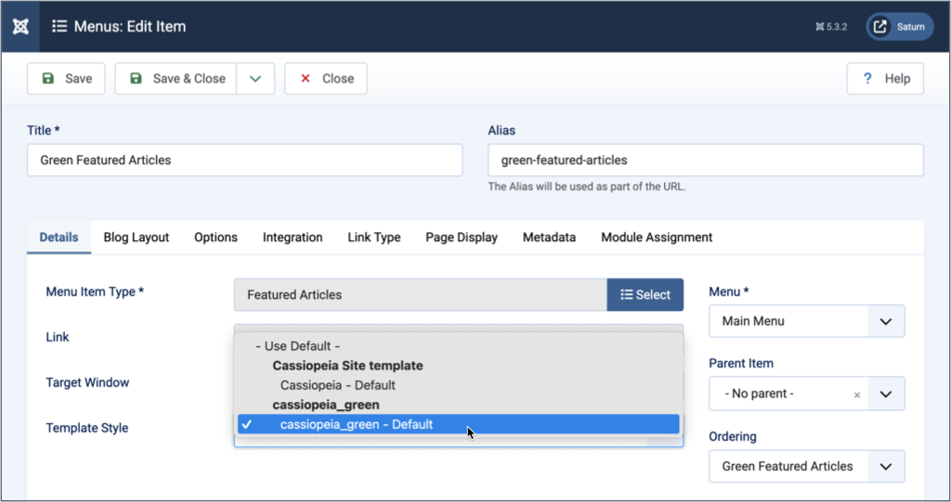Click into the Alias text field

pyautogui.click(x=705, y=160)
